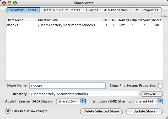Click the lock icon to disallow changes
The width and height of the screenshot is (168, 119).
click(x=8, y=111)
